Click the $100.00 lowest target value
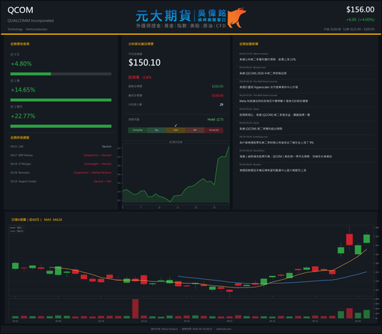Viewport: 382px width, 334px height. coord(218,95)
